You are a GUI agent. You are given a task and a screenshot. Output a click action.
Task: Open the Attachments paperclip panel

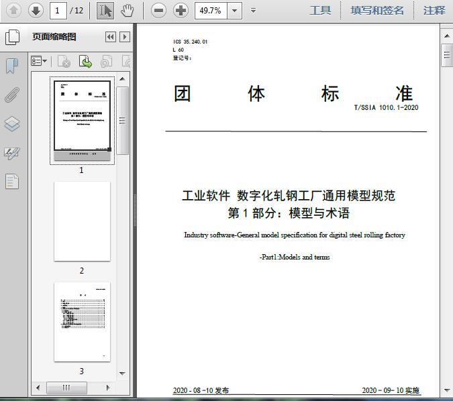(12, 95)
